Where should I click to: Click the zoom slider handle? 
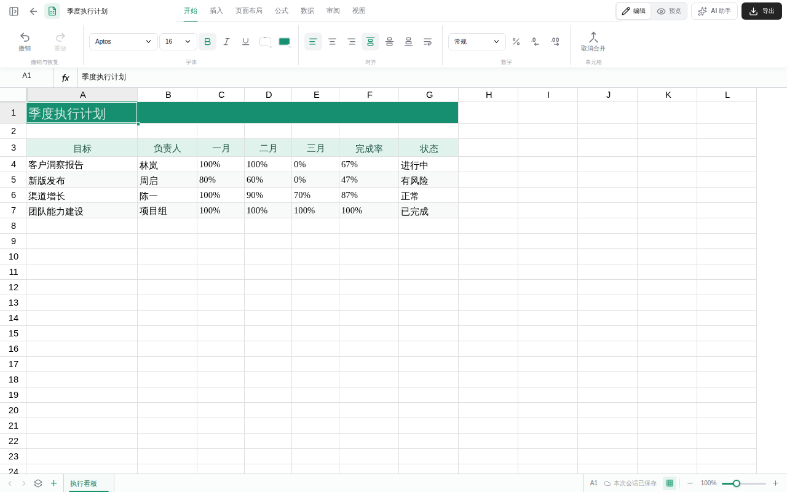tap(737, 483)
